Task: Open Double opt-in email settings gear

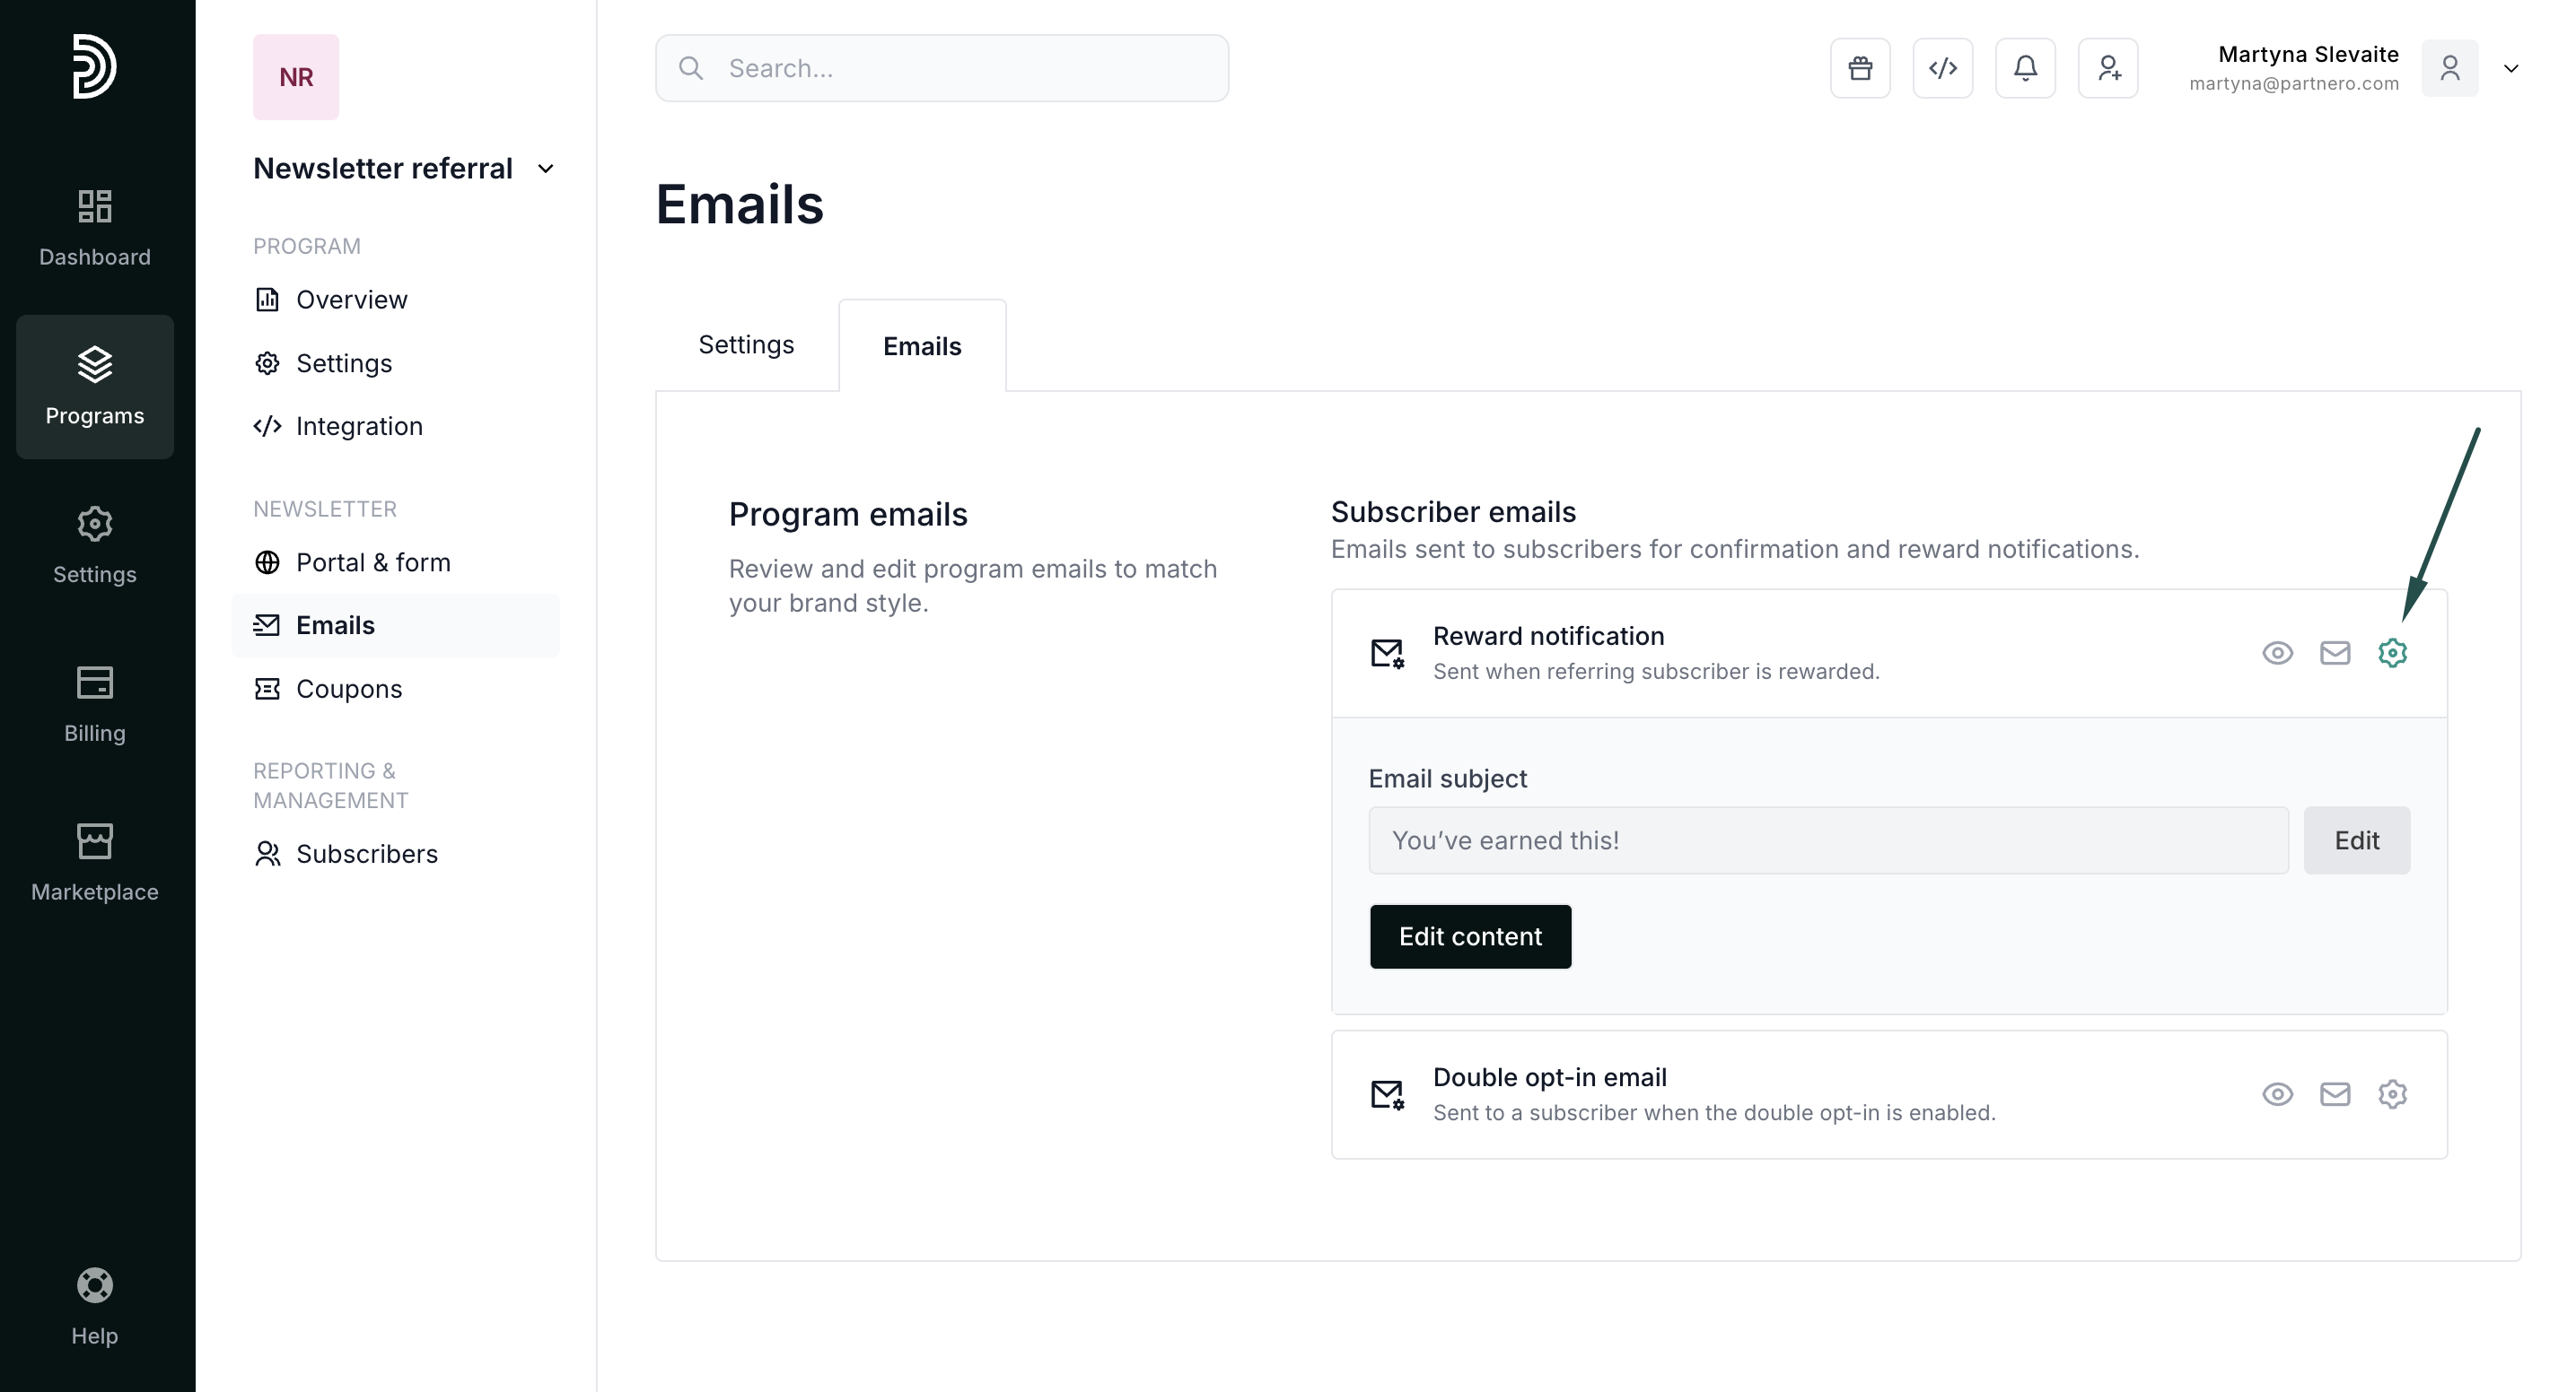Action: coord(2392,1094)
